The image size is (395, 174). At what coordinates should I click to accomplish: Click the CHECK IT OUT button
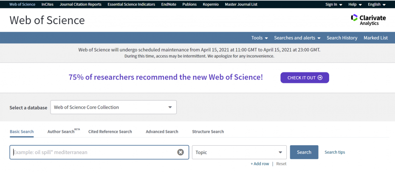(305, 77)
